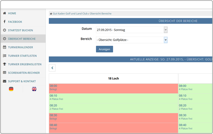The width and height of the screenshot is (213, 134).
Task: Switch language with the German flag
Action: coord(11,89)
